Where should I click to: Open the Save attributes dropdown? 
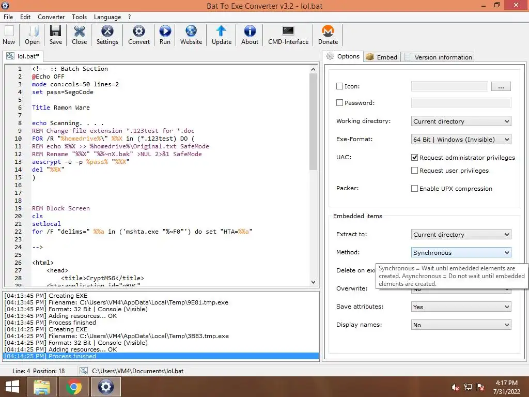(x=461, y=307)
